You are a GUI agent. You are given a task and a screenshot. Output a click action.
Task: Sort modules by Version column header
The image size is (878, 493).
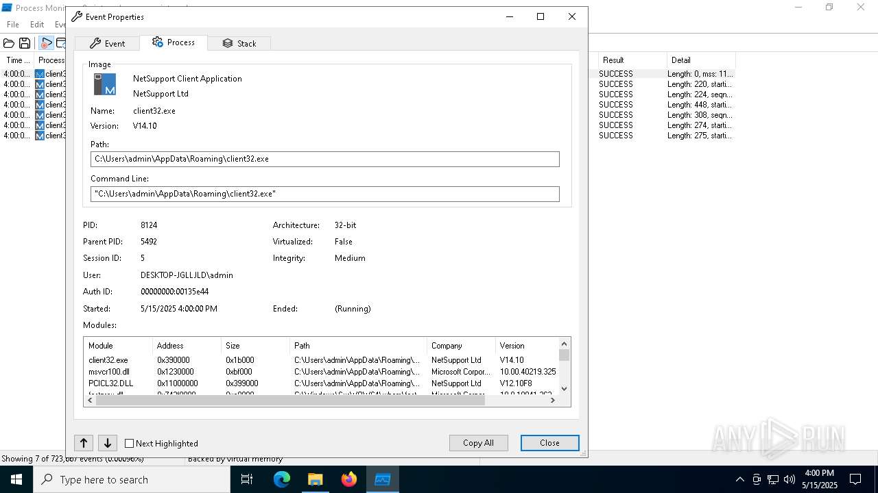pyautogui.click(x=527, y=346)
